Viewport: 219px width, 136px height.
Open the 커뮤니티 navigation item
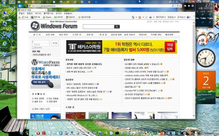pyautogui.click(x=143, y=35)
